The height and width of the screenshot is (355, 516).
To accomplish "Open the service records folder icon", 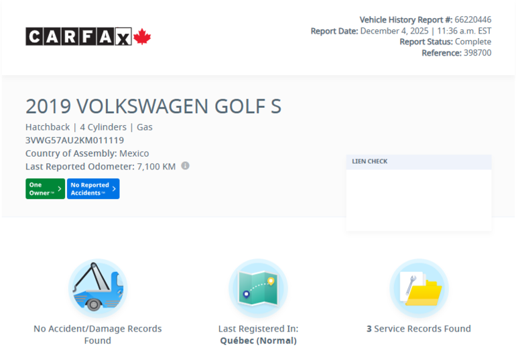I will pos(419,288).
